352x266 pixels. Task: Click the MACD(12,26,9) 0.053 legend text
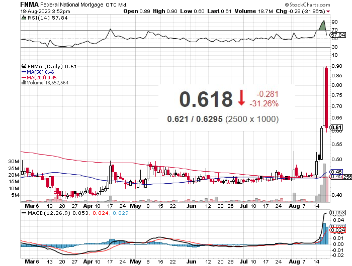[58, 213]
